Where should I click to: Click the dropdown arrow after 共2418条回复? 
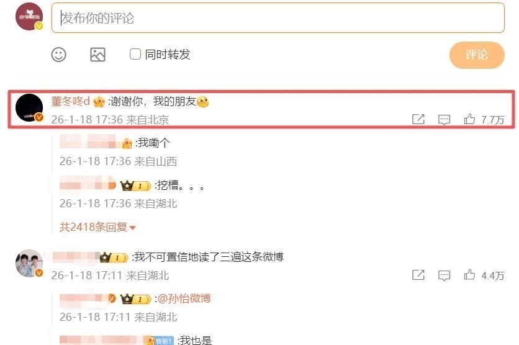(132, 228)
